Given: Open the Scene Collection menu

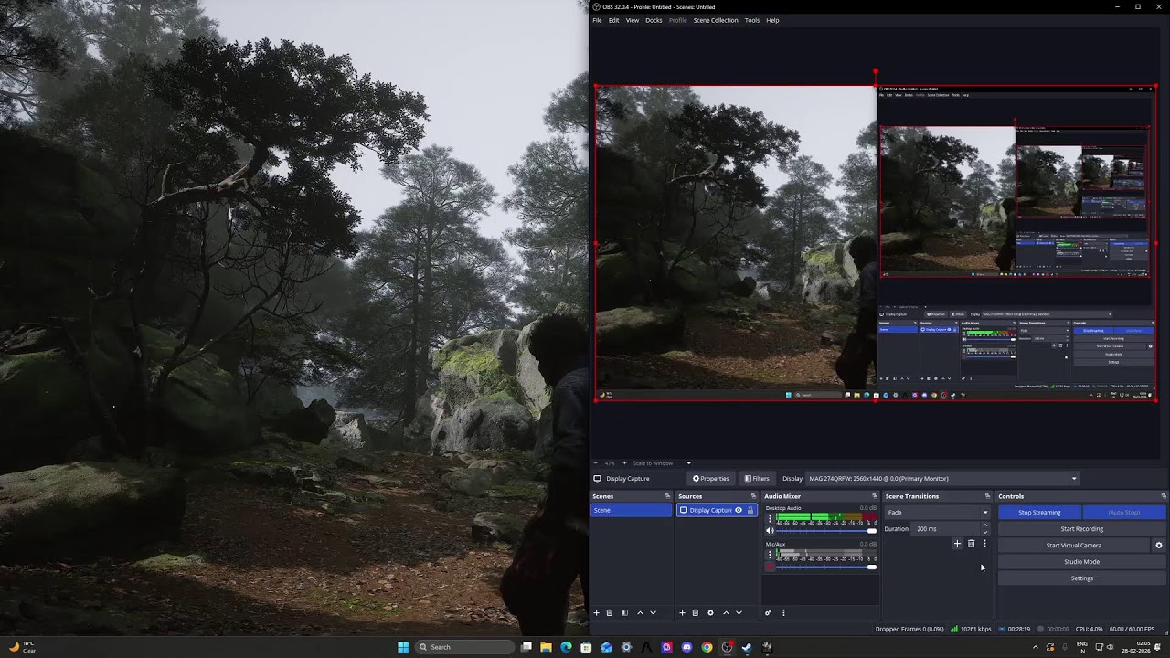Looking at the screenshot, I should pyautogui.click(x=716, y=20).
